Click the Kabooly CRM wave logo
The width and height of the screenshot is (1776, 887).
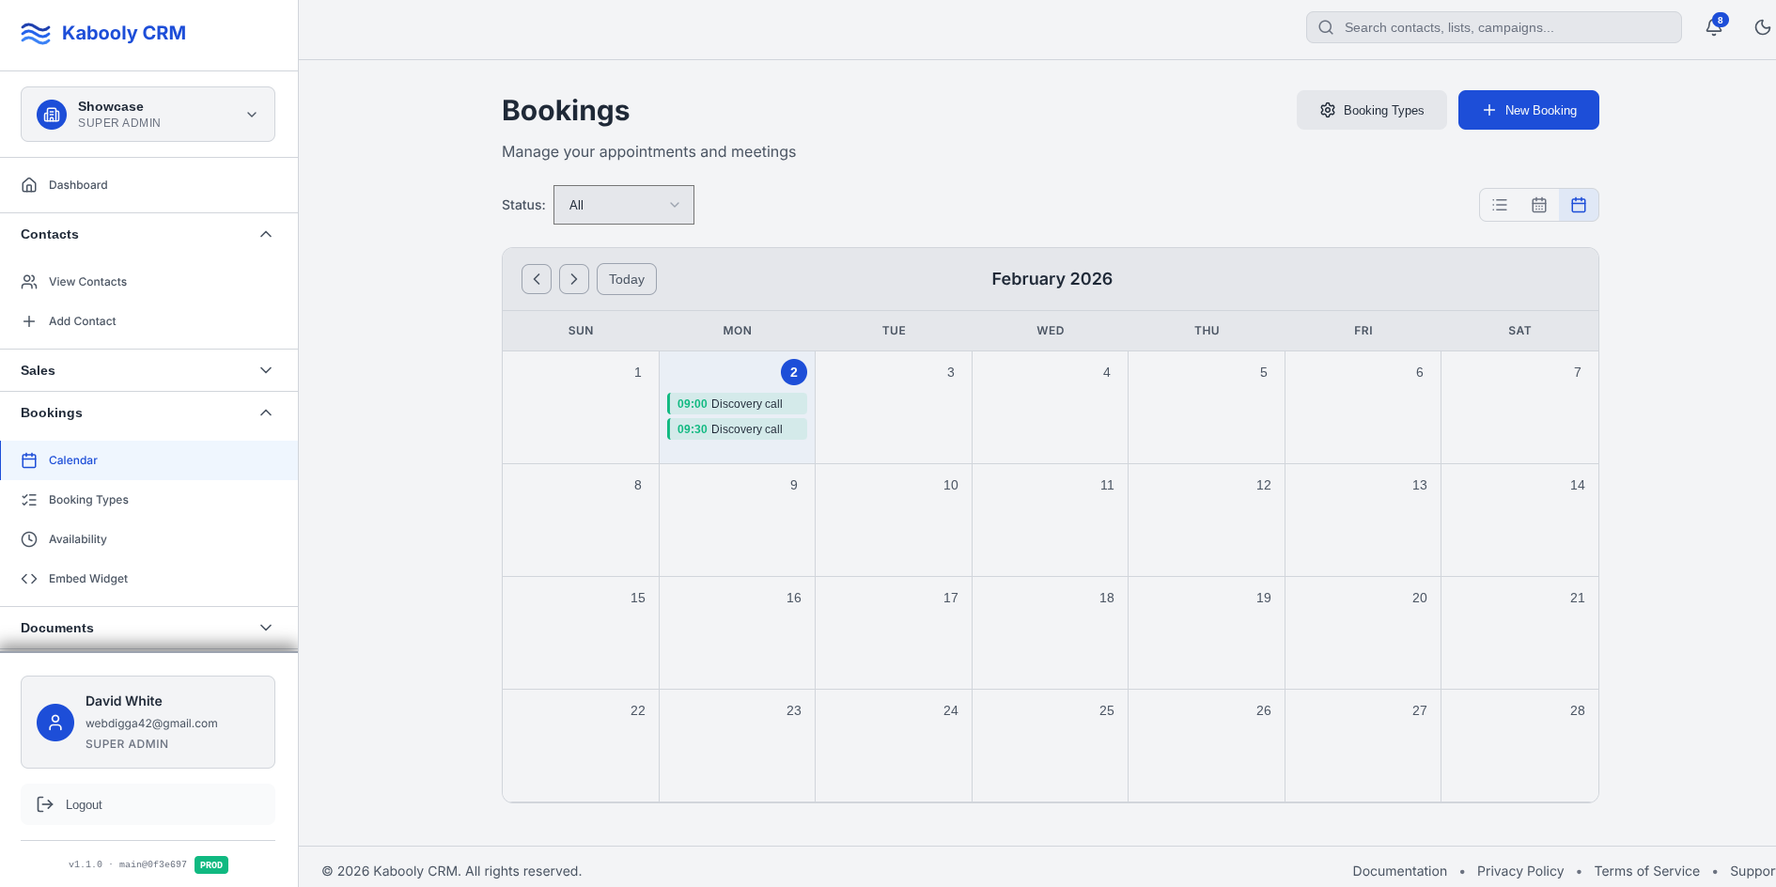point(36,34)
